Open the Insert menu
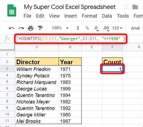The height and width of the screenshot is (127, 143). point(71,16)
